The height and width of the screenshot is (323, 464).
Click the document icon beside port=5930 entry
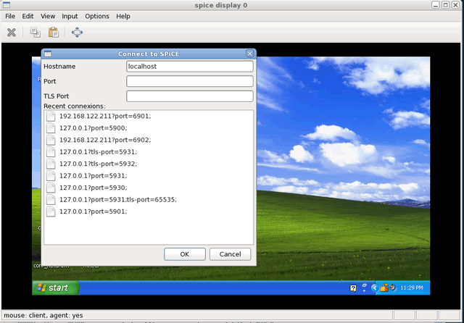(51, 188)
